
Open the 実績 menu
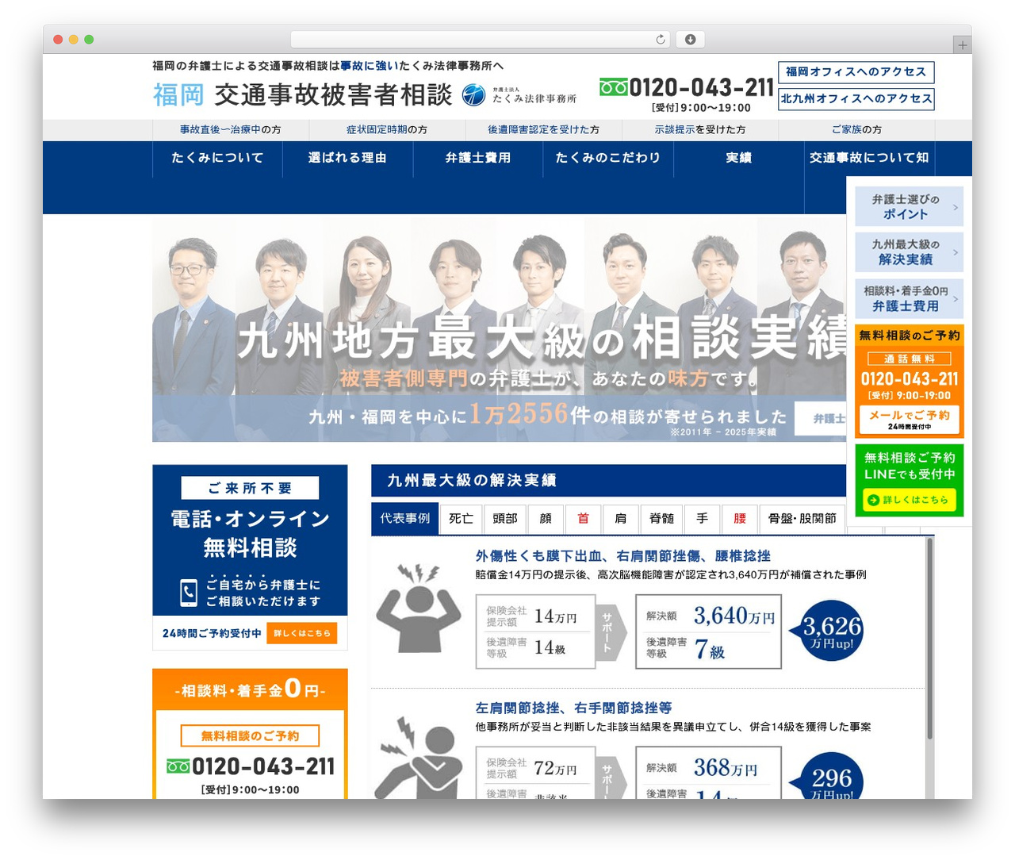(x=739, y=158)
